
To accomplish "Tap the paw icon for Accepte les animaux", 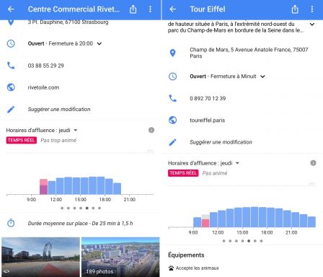I will click(171, 268).
